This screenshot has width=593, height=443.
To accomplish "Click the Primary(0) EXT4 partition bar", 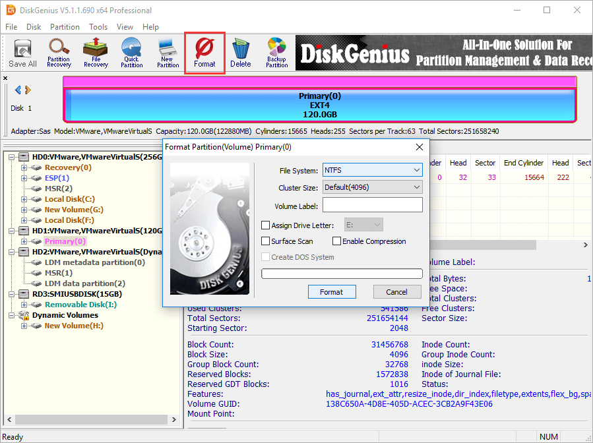I will (319, 100).
